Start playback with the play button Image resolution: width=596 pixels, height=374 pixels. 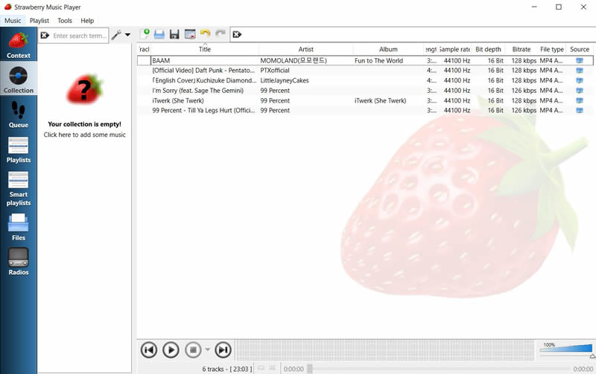171,349
